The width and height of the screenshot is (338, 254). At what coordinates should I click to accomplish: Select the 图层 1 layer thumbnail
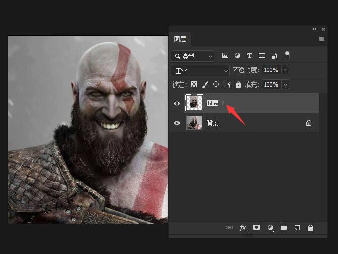194,103
